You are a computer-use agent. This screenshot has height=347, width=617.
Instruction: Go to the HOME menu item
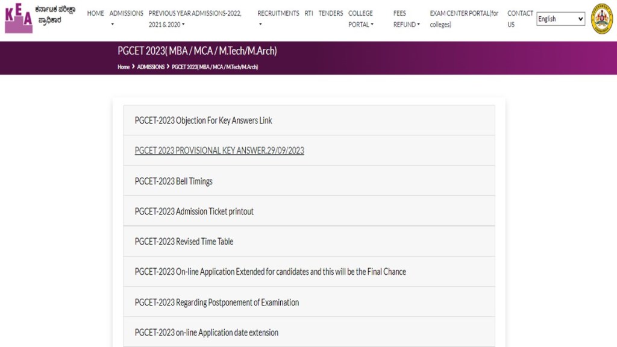click(95, 13)
